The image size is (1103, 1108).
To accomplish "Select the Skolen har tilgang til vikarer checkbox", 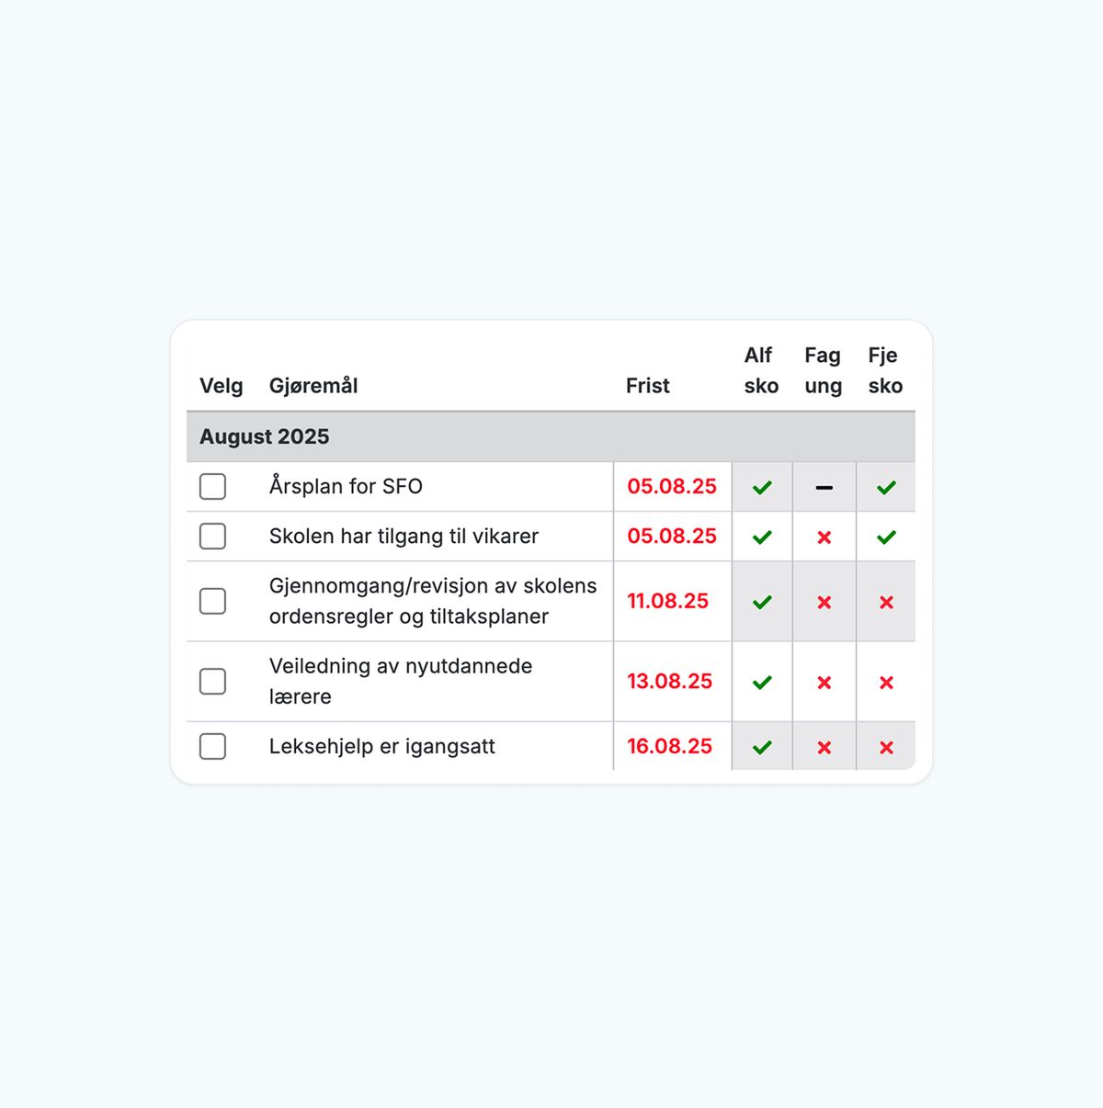I will (x=212, y=536).
